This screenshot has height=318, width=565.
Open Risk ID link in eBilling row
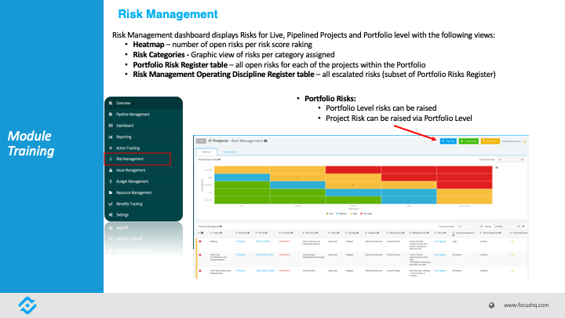click(x=263, y=241)
